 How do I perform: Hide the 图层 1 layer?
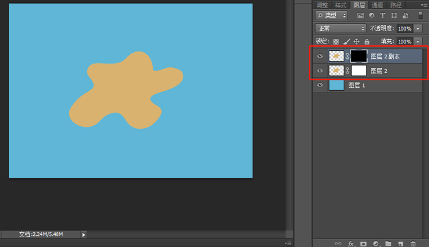point(320,86)
